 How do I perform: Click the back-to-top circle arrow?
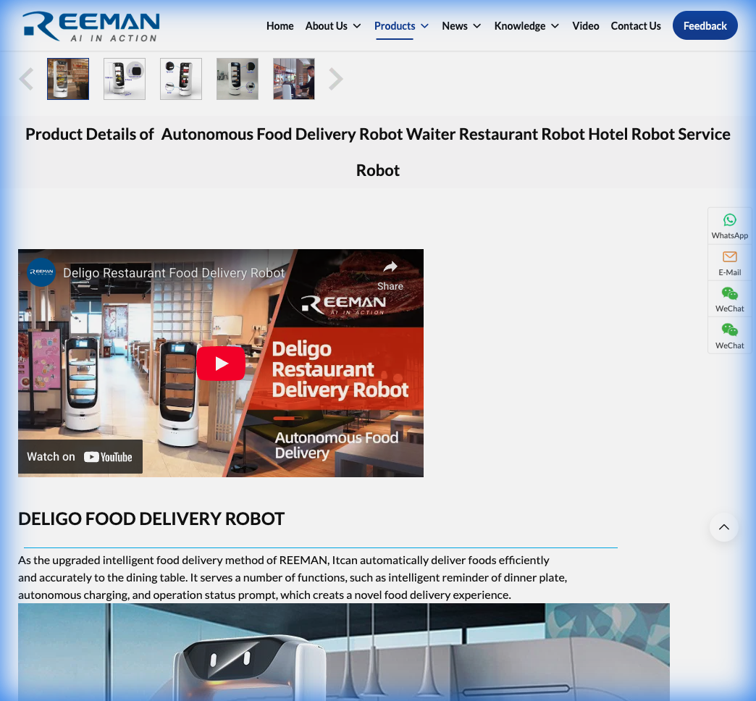(723, 527)
